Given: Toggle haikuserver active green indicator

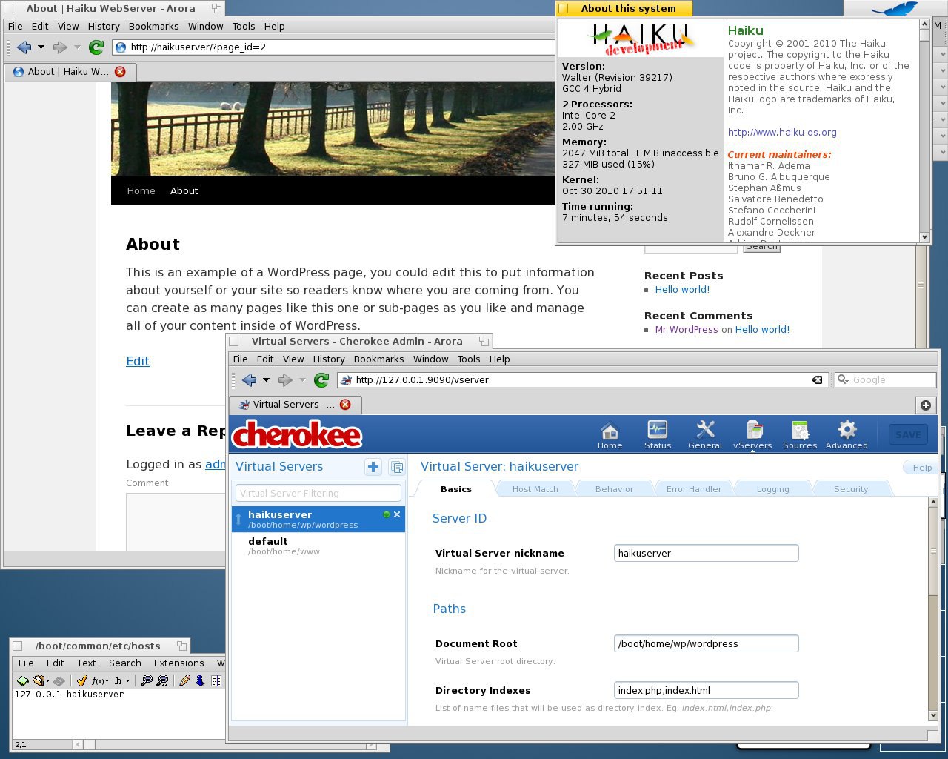Looking at the screenshot, I should click(386, 514).
